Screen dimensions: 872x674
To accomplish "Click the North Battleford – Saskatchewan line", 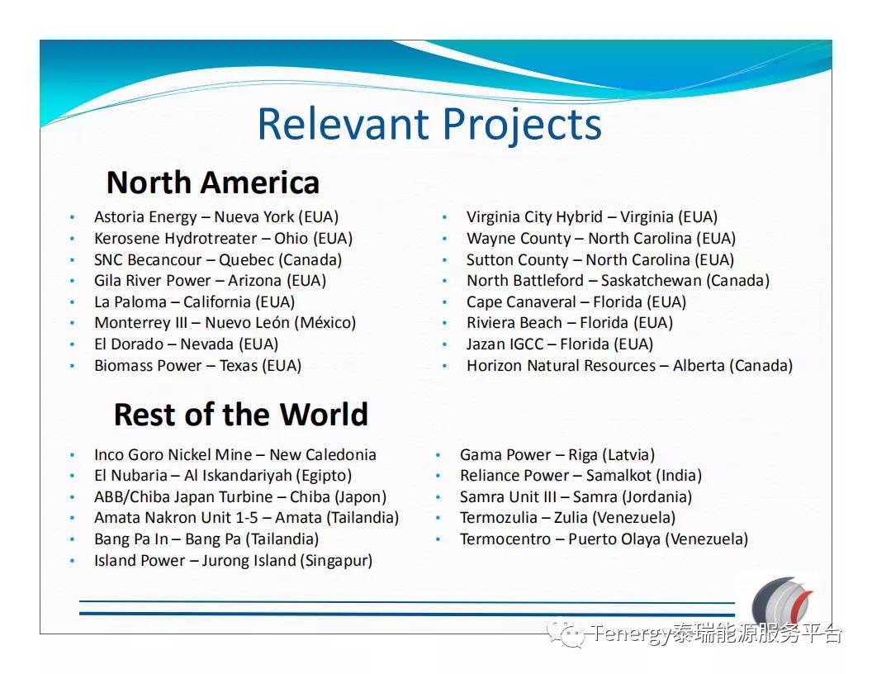I will 618,281.
